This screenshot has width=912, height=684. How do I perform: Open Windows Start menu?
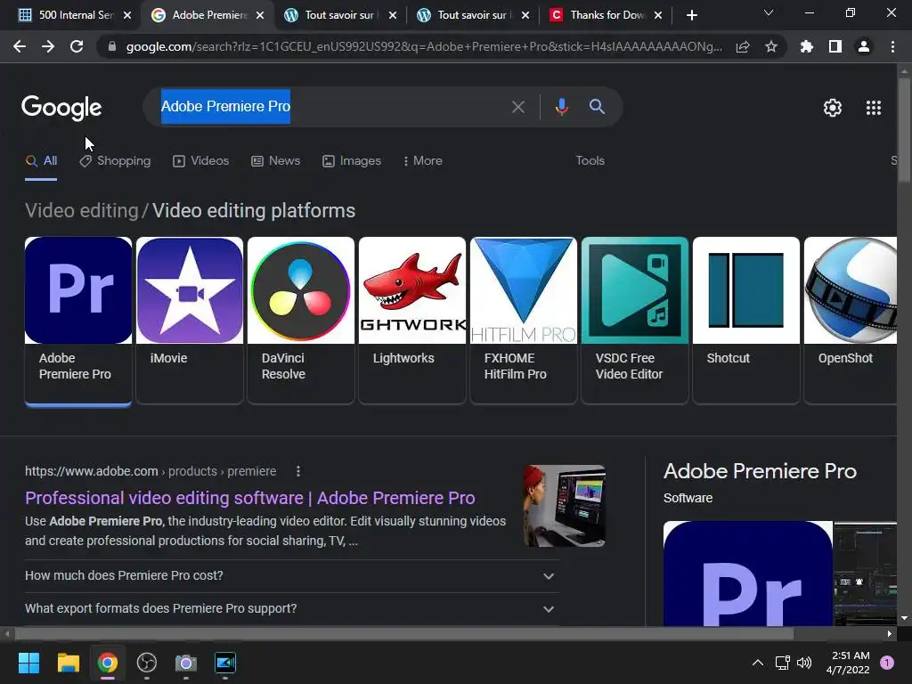point(28,663)
